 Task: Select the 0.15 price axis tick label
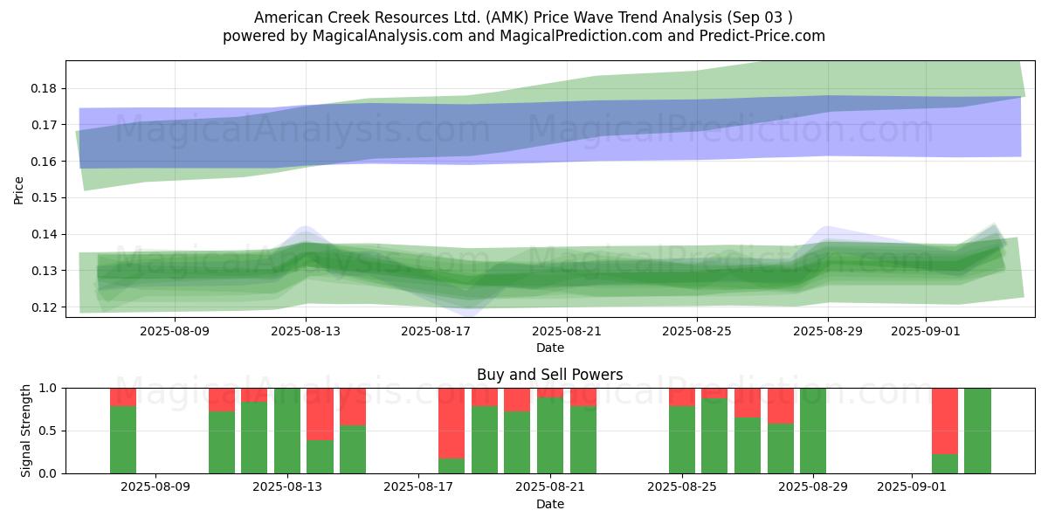pos(44,198)
